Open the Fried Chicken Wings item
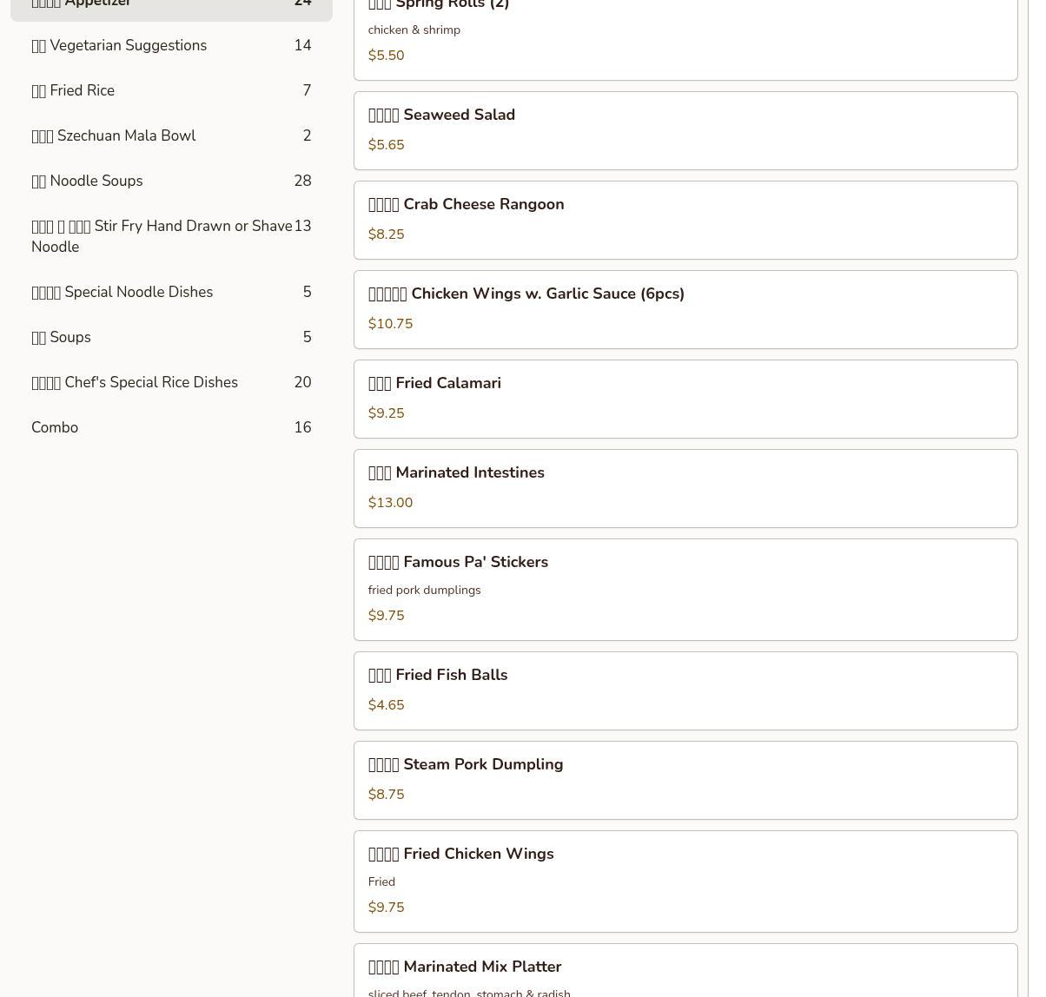This screenshot has width=1046, height=997. [685, 881]
